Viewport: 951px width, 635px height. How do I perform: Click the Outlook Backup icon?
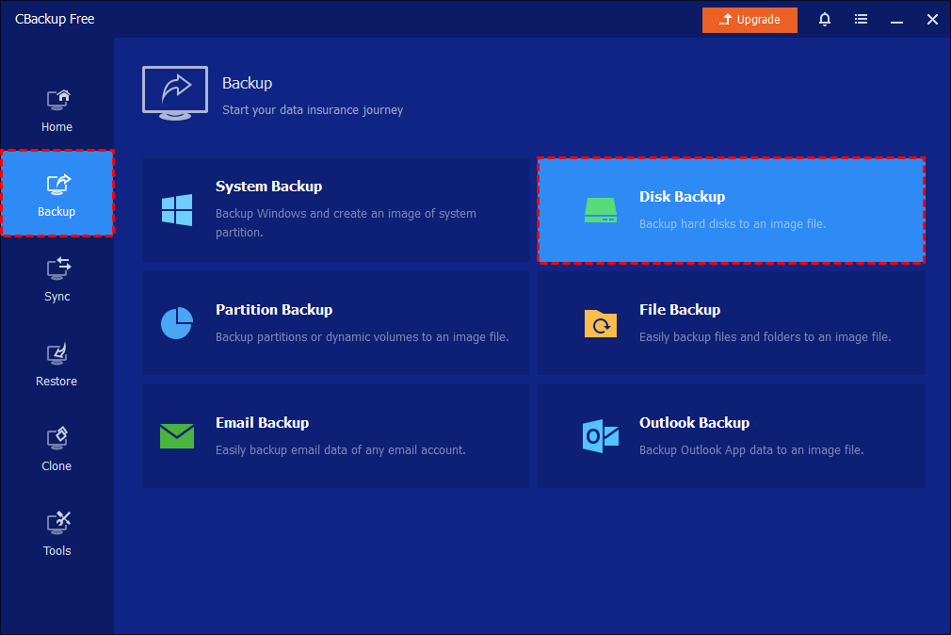click(600, 435)
